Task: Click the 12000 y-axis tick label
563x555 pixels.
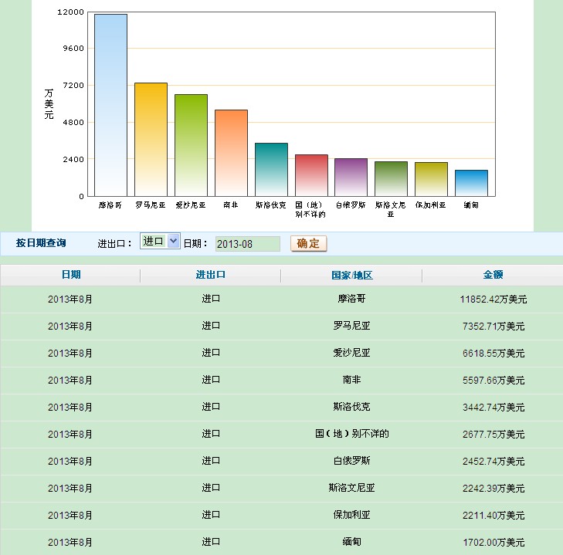Action: pos(71,12)
